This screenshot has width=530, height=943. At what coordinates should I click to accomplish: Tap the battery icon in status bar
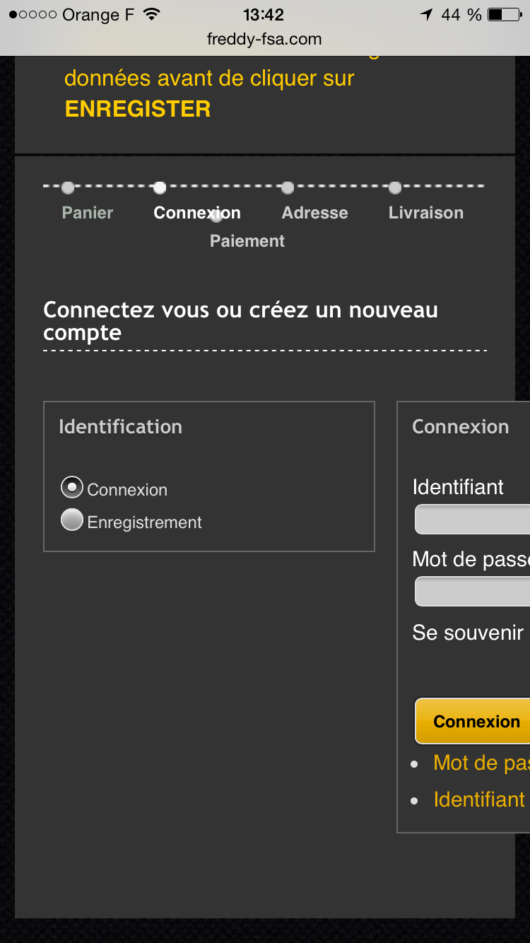pyautogui.click(x=505, y=15)
